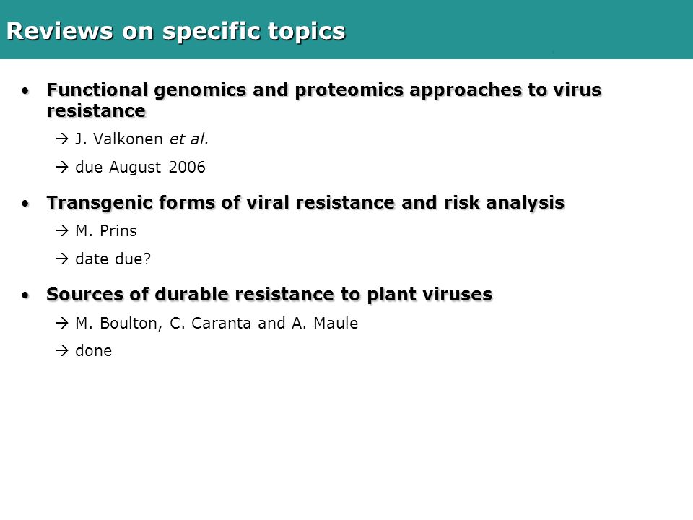Click the arrow before done
The height and width of the screenshot is (520, 693).
pos(62,351)
